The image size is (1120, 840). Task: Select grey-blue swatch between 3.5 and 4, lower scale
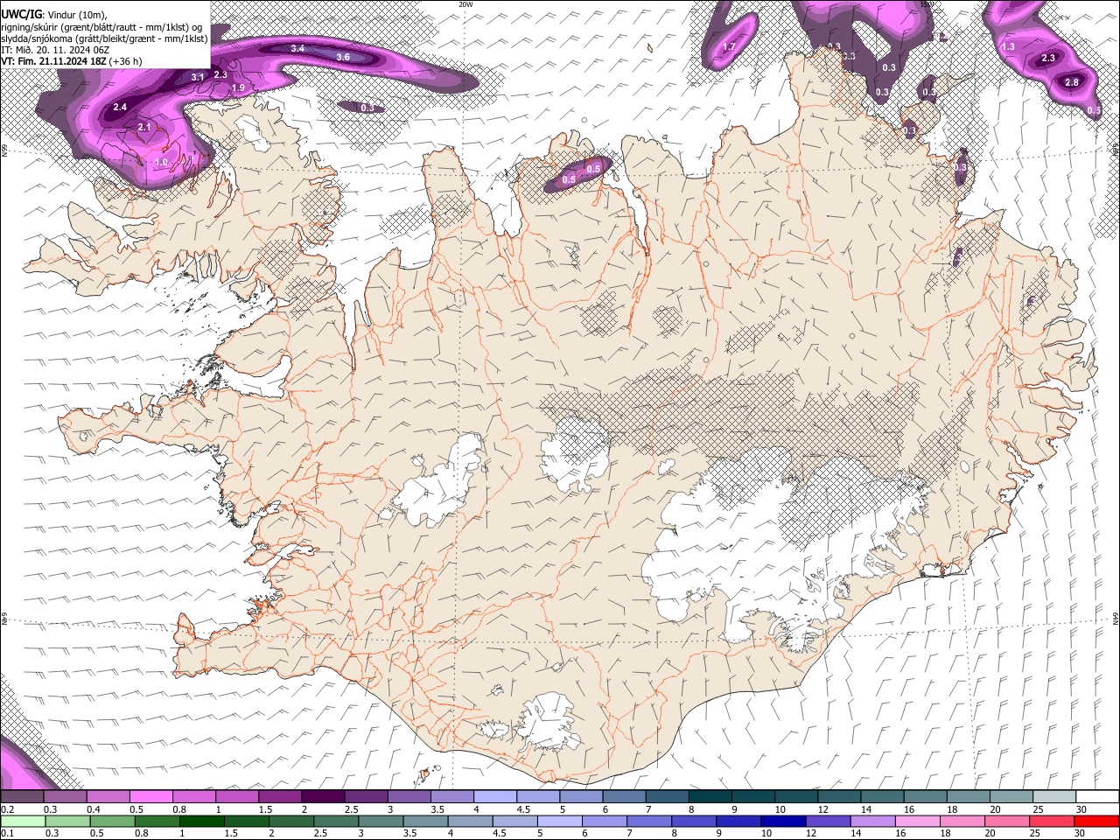pos(425,821)
